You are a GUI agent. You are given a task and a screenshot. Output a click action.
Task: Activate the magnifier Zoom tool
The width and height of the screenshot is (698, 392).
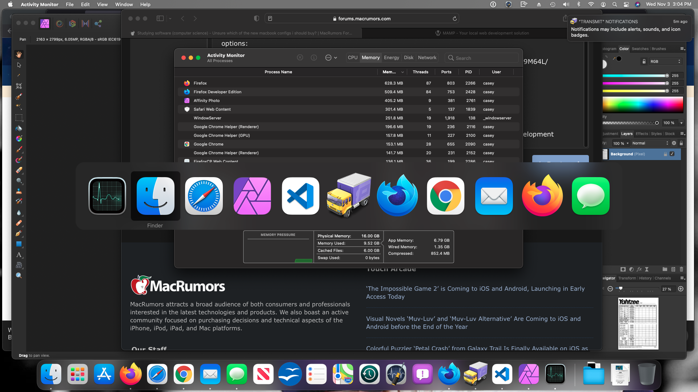click(19, 275)
